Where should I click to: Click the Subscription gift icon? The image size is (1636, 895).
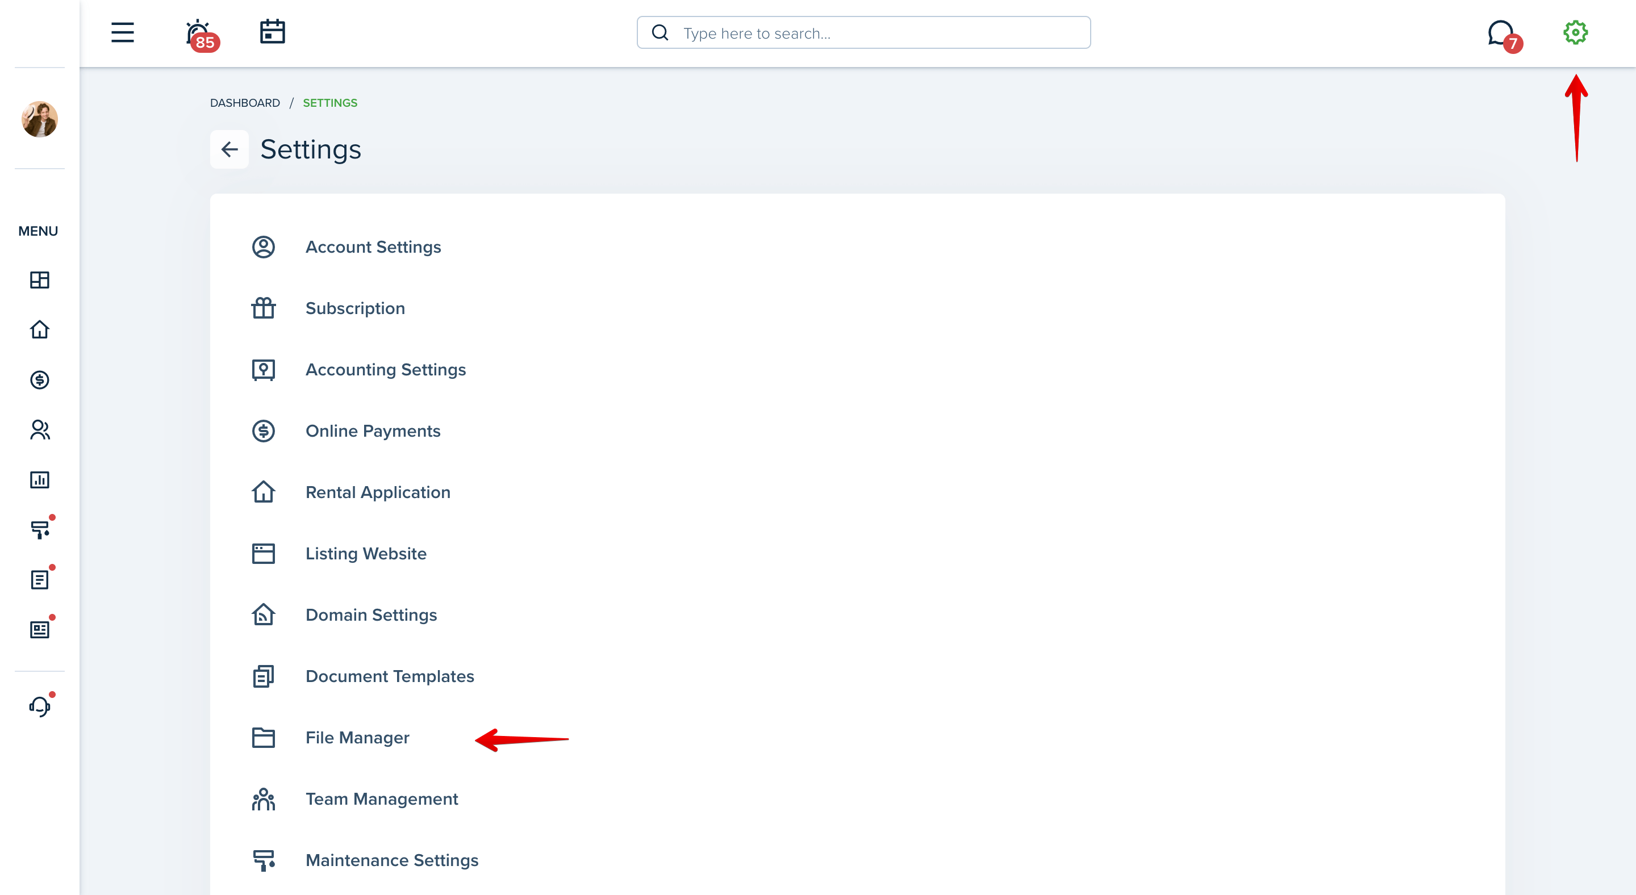[x=264, y=308]
